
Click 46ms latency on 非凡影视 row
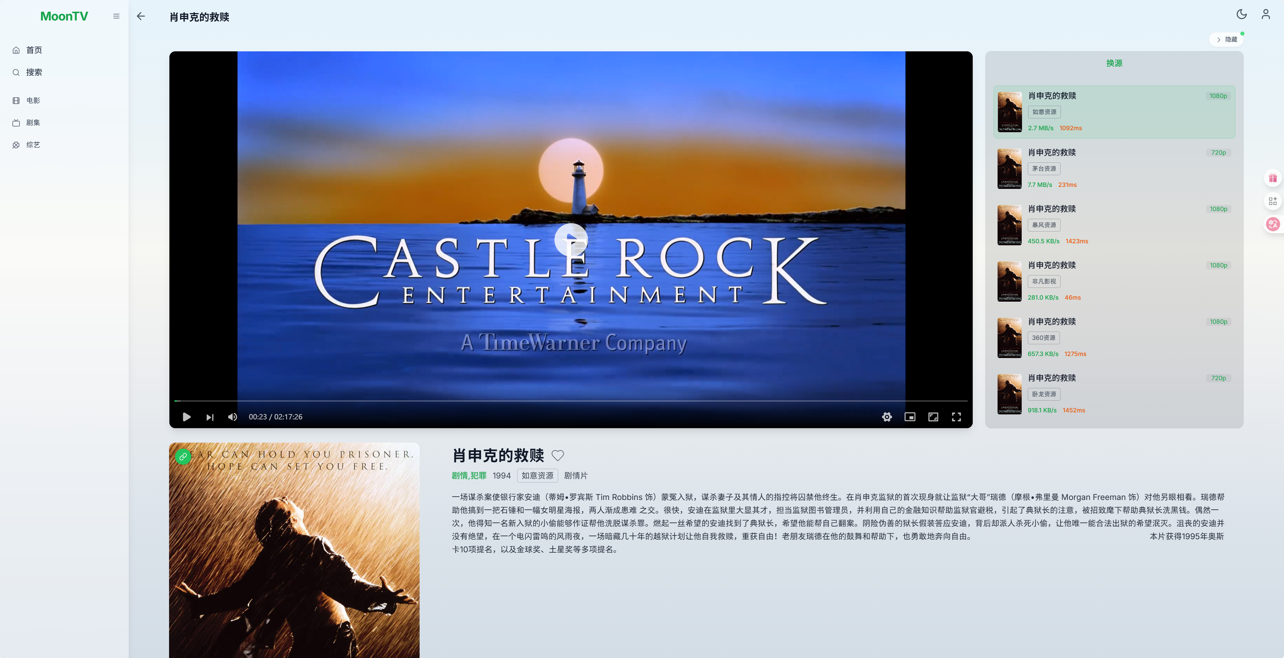pyautogui.click(x=1073, y=298)
